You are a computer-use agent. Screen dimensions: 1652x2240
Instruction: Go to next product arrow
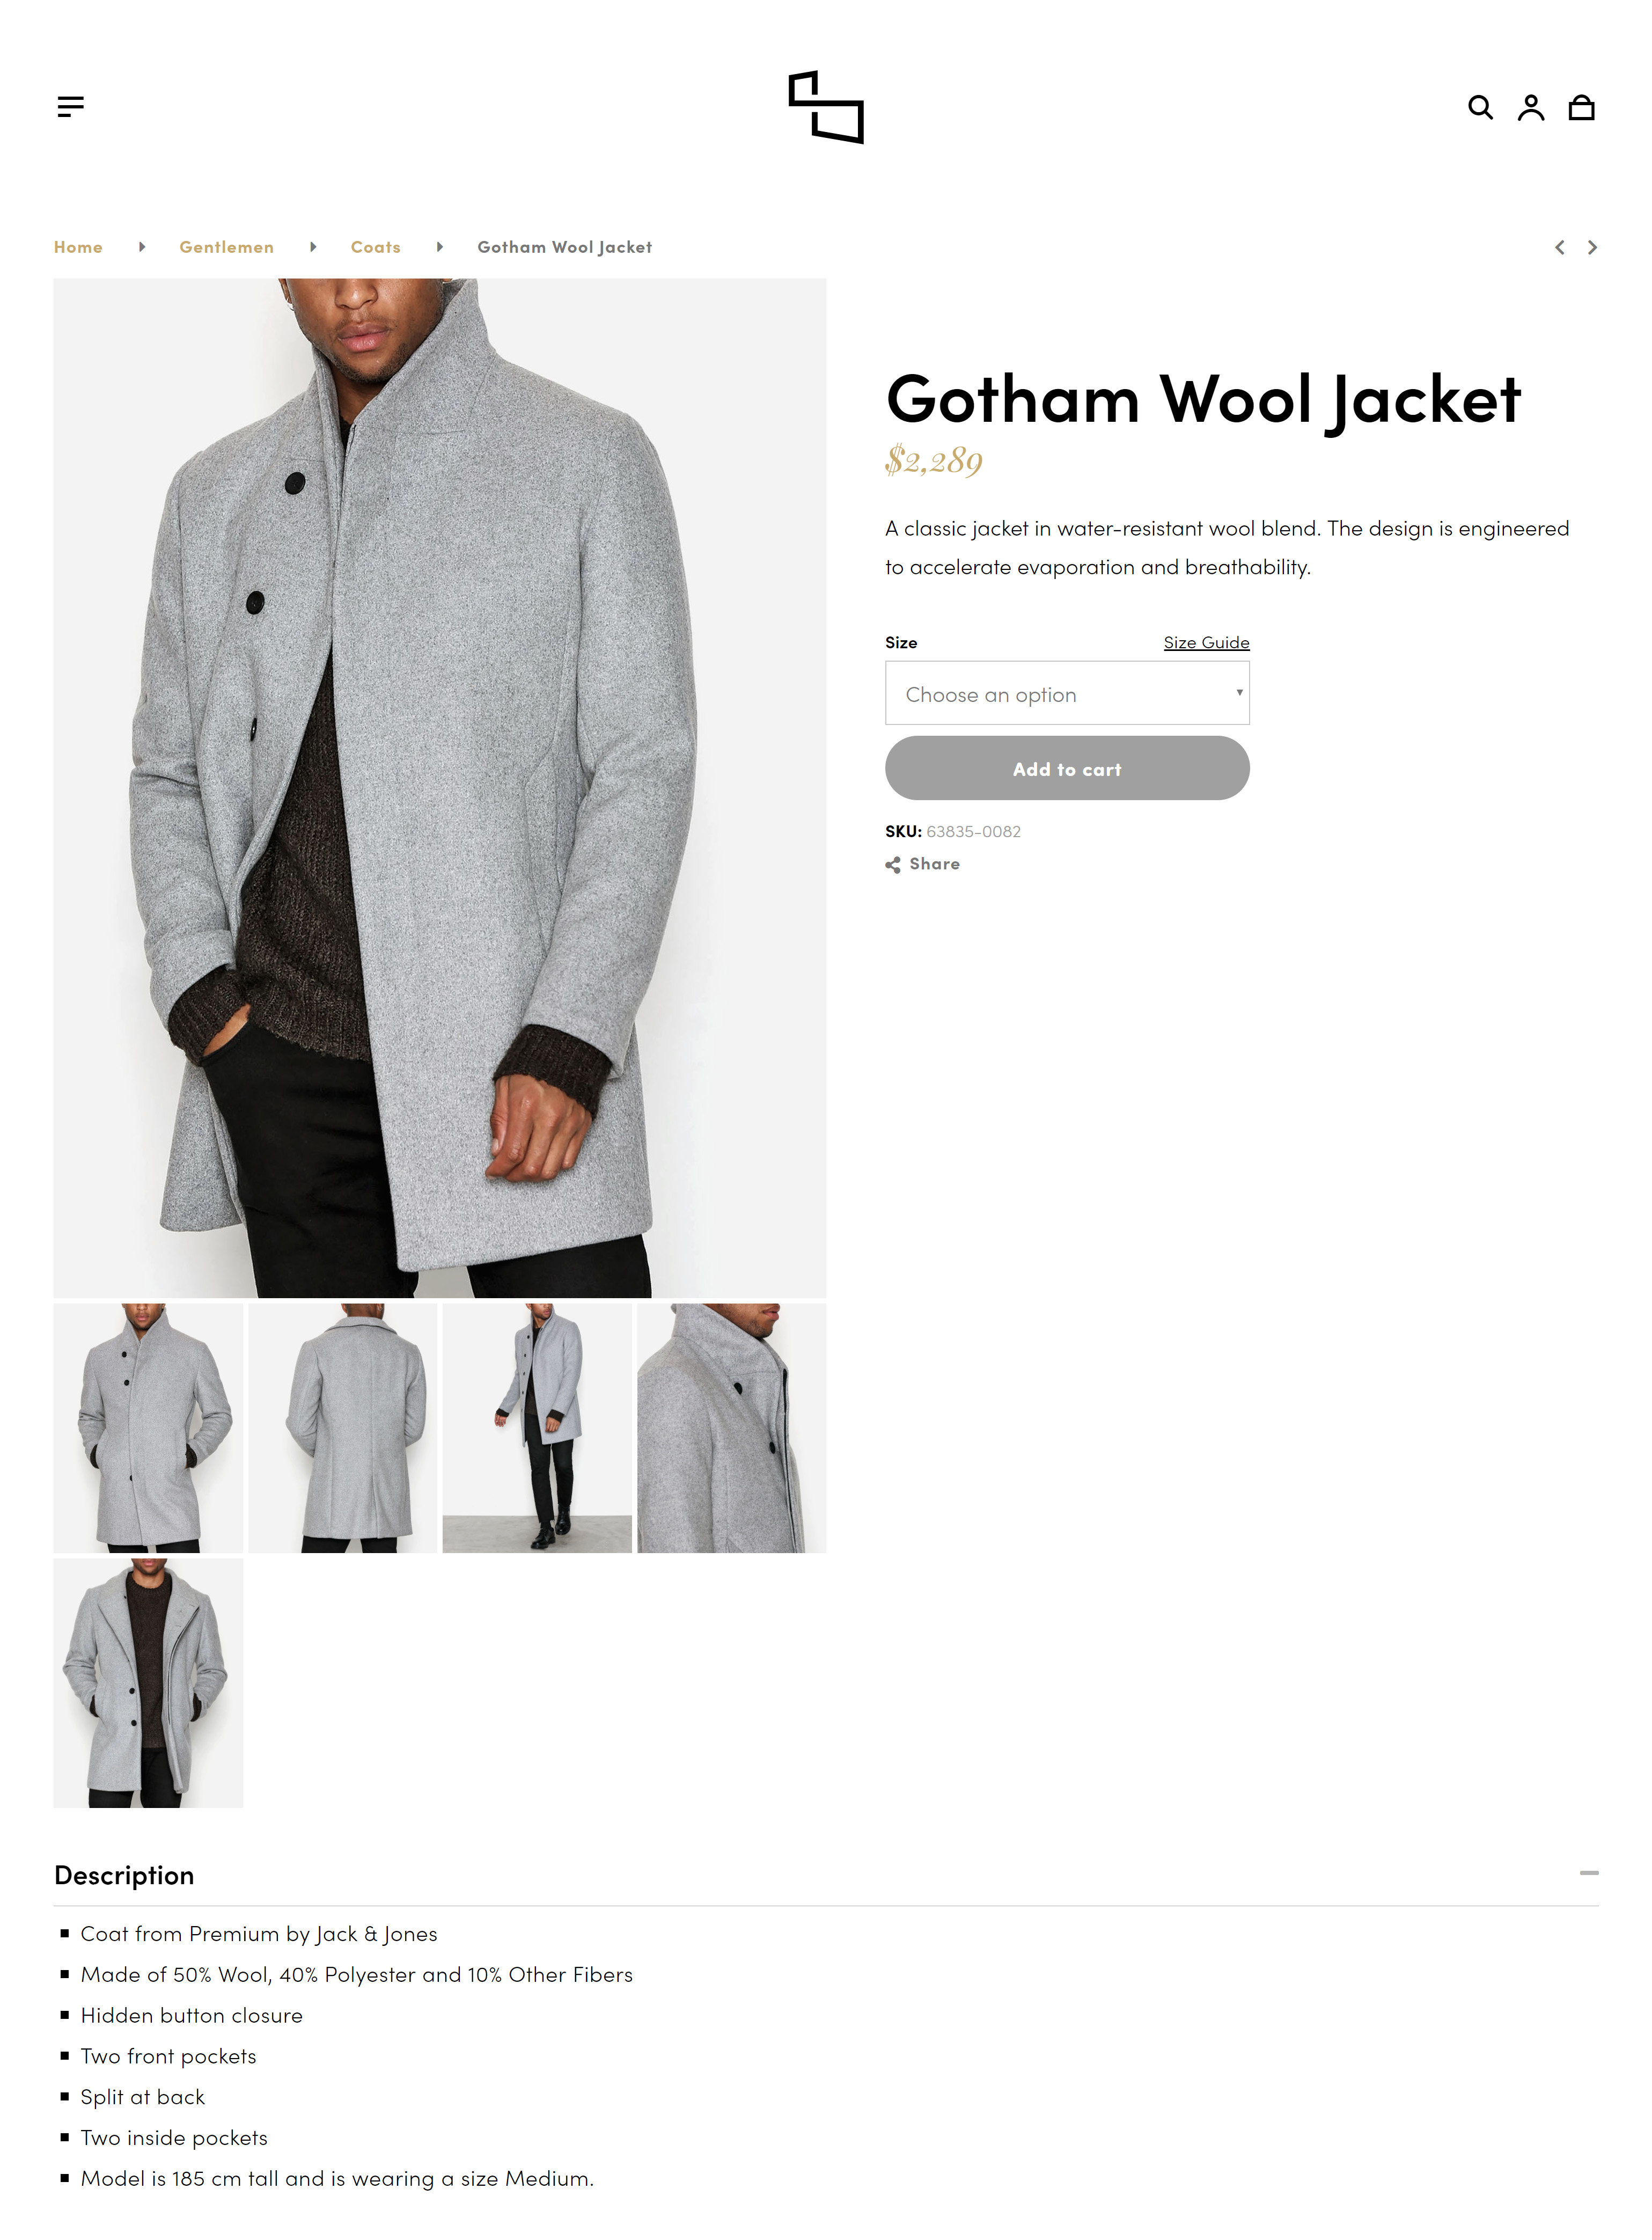pyautogui.click(x=1592, y=247)
